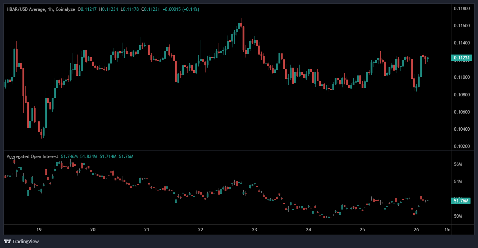Click the 0.10200 price scale label
Screen dimensions: 478x248
[x=462, y=146]
